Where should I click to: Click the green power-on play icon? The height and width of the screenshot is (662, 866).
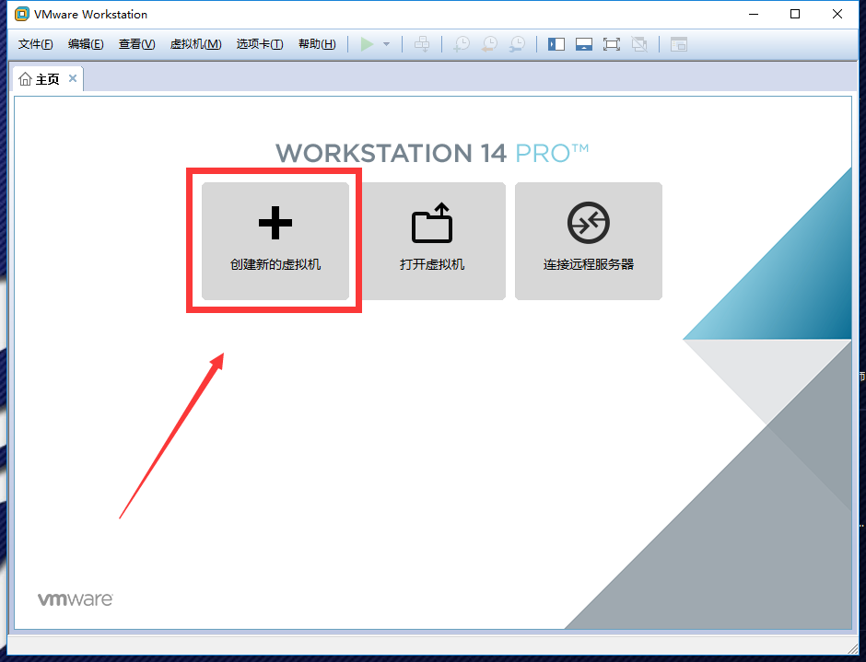pyautogui.click(x=367, y=44)
